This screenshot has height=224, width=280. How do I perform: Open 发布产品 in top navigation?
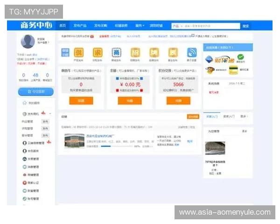[80, 26]
